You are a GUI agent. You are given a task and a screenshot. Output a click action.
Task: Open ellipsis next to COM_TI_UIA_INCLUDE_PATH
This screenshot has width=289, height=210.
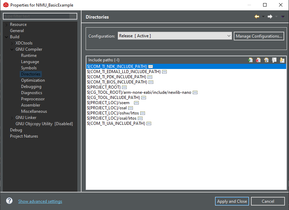coord(149,123)
